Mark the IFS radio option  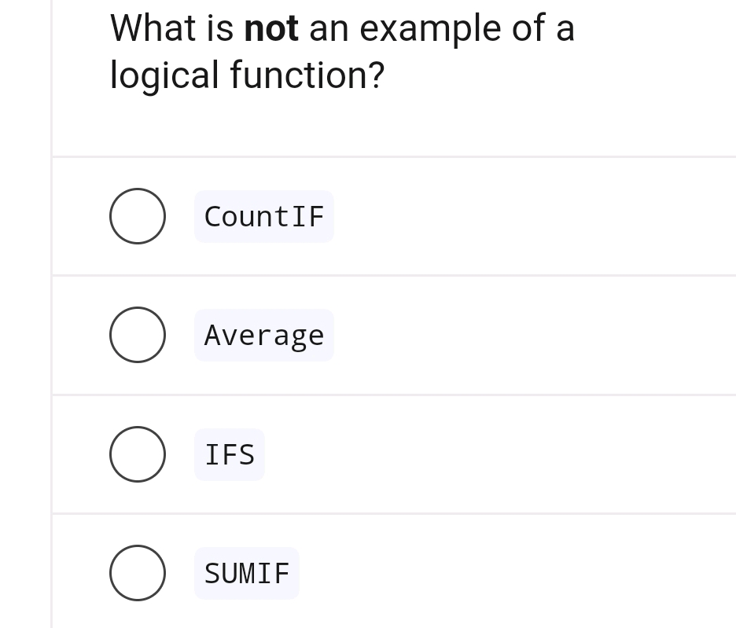(138, 454)
